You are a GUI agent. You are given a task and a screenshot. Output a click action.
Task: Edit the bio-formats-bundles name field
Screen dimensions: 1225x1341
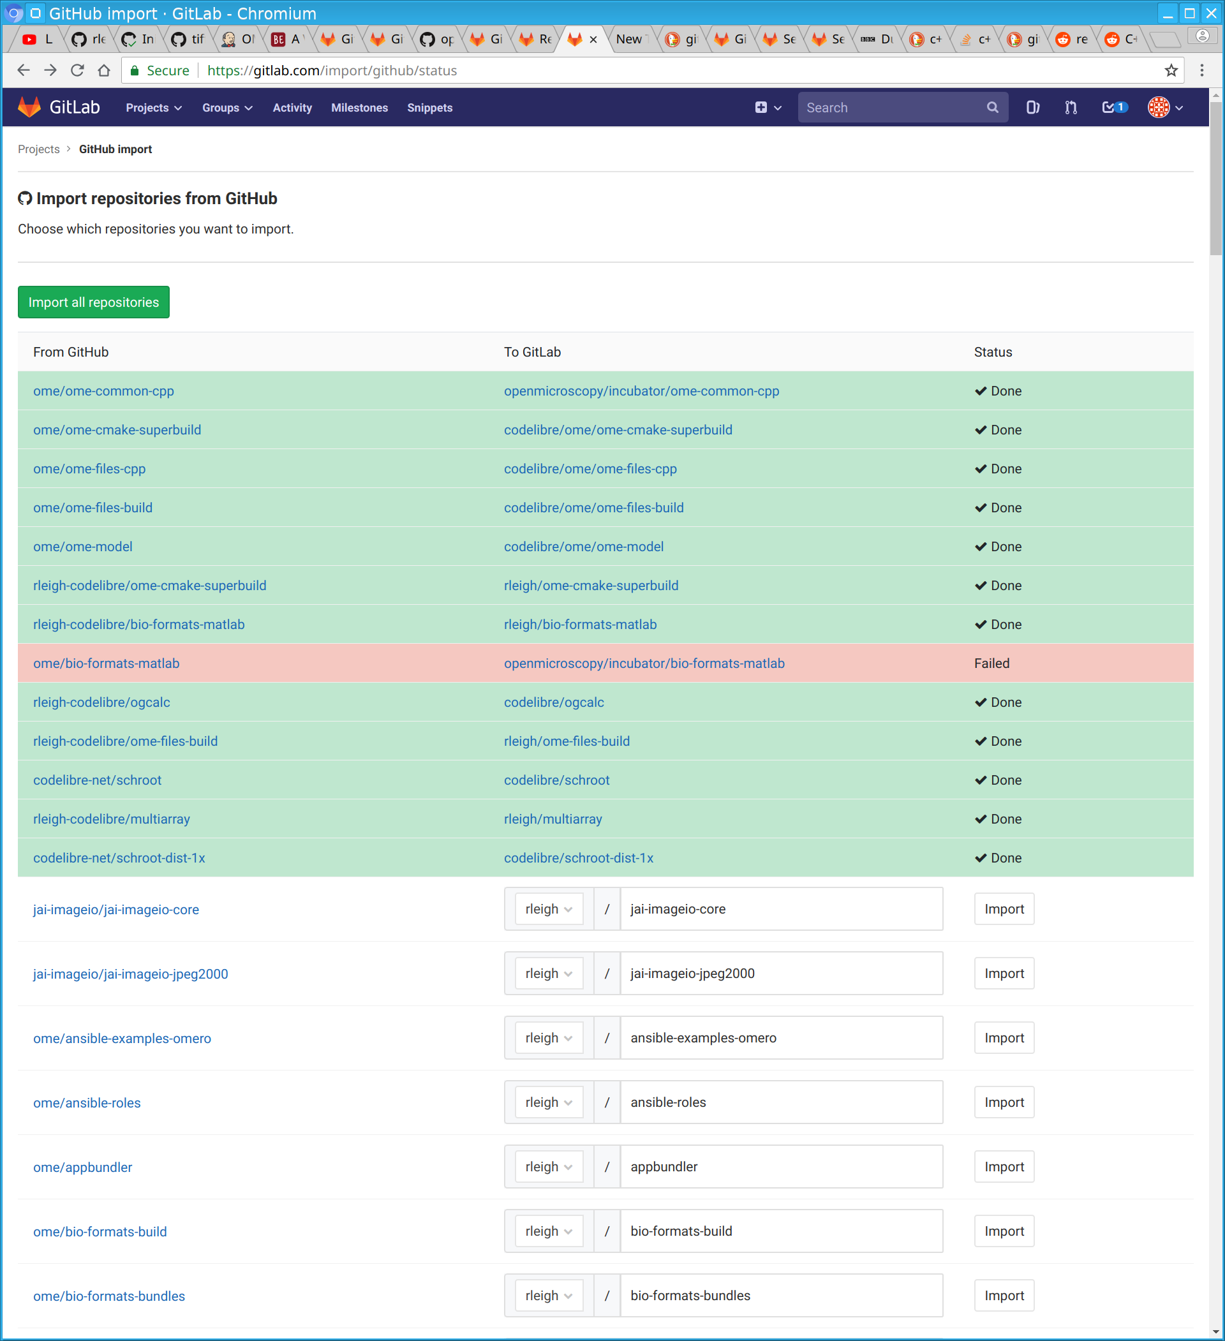tap(781, 1296)
